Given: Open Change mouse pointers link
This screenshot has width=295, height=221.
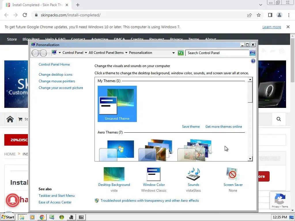Looking at the screenshot, I should 57,81.
